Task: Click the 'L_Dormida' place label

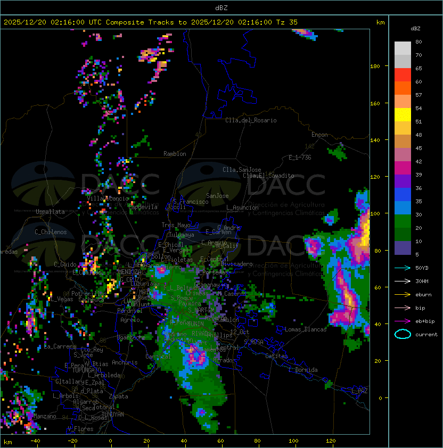Action: pyautogui.click(x=303, y=370)
